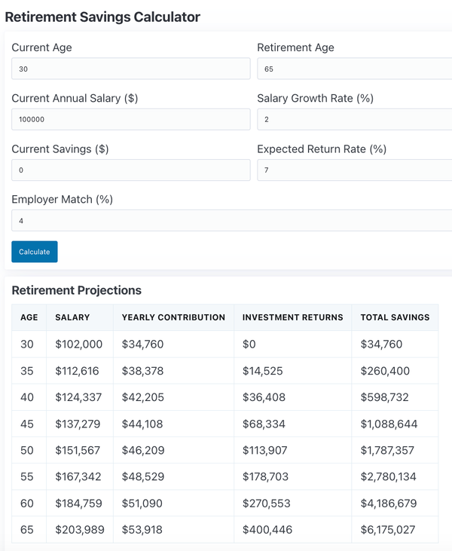Viewport: 452px width, 551px height.
Task: Click the Current Age label
Action: [41, 47]
